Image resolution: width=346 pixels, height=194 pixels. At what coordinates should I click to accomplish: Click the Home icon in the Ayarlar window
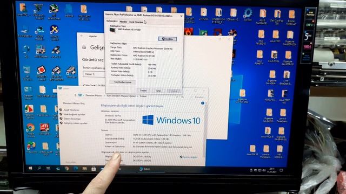pyautogui.click(x=84, y=47)
